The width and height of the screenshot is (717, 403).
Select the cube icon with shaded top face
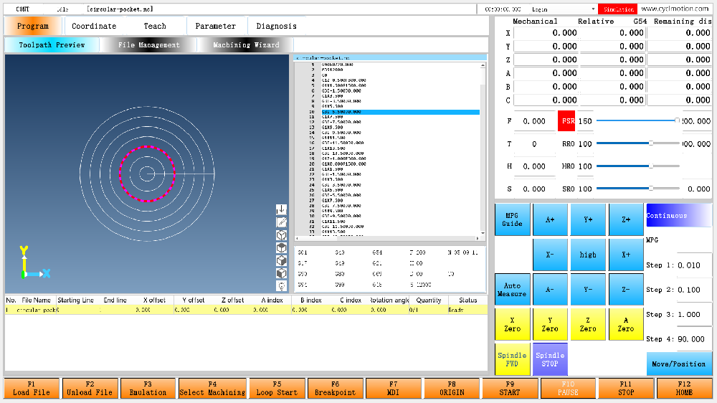281,248
